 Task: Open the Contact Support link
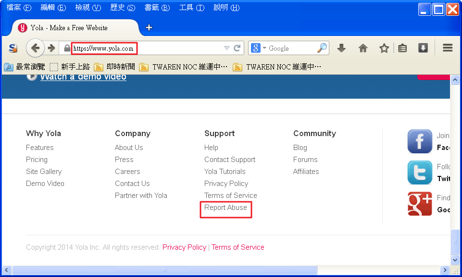point(230,160)
